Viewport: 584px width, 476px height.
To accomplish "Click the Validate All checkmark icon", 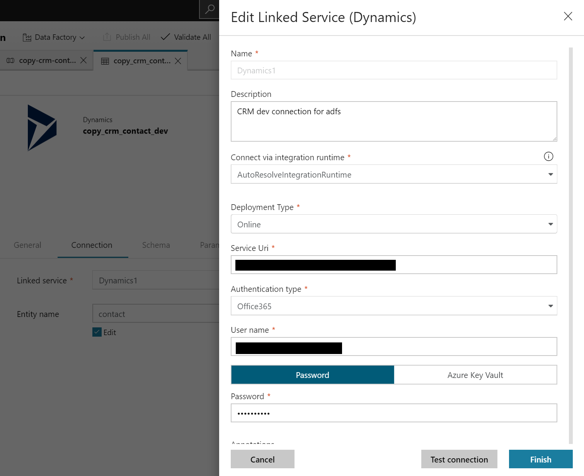I will [x=165, y=37].
